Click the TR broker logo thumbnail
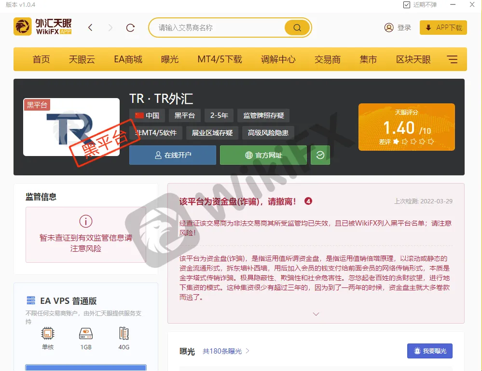 coord(71,127)
